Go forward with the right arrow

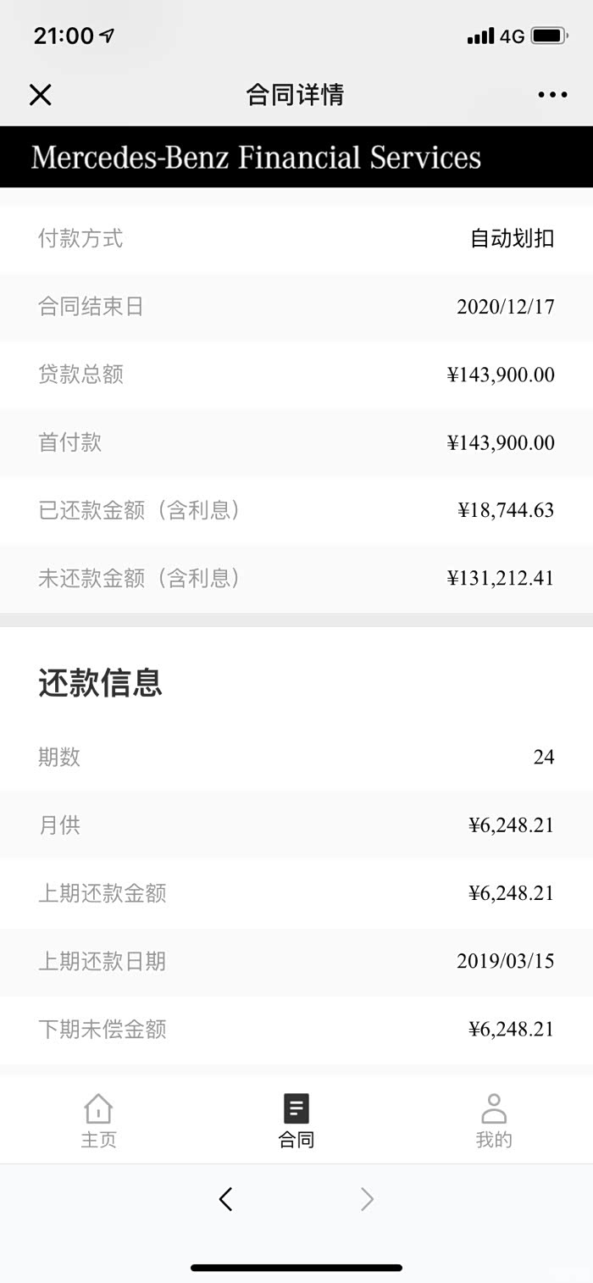(367, 1199)
